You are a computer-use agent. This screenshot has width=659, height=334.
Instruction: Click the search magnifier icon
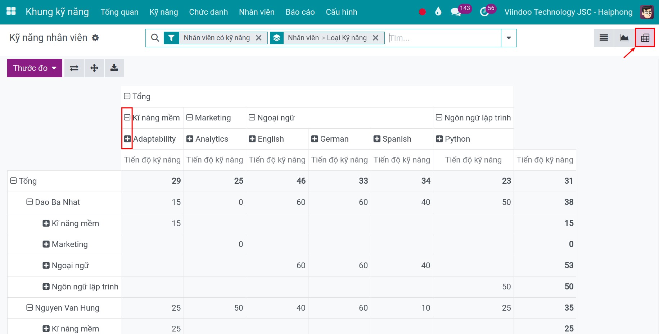pos(155,38)
